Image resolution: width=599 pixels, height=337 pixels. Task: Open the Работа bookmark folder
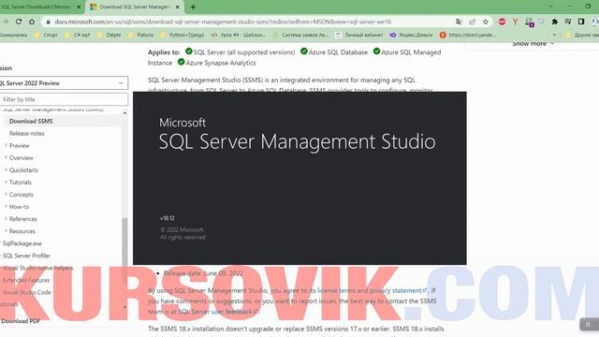click(x=140, y=35)
